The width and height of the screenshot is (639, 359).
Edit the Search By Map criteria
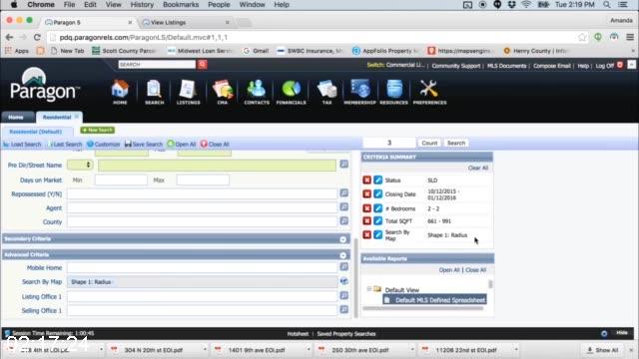click(x=377, y=235)
